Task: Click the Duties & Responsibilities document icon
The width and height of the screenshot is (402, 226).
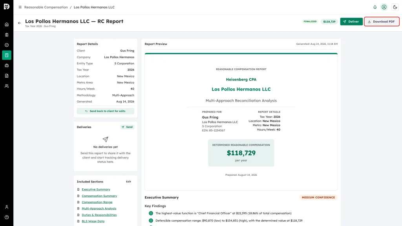Action: [x=79, y=215]
